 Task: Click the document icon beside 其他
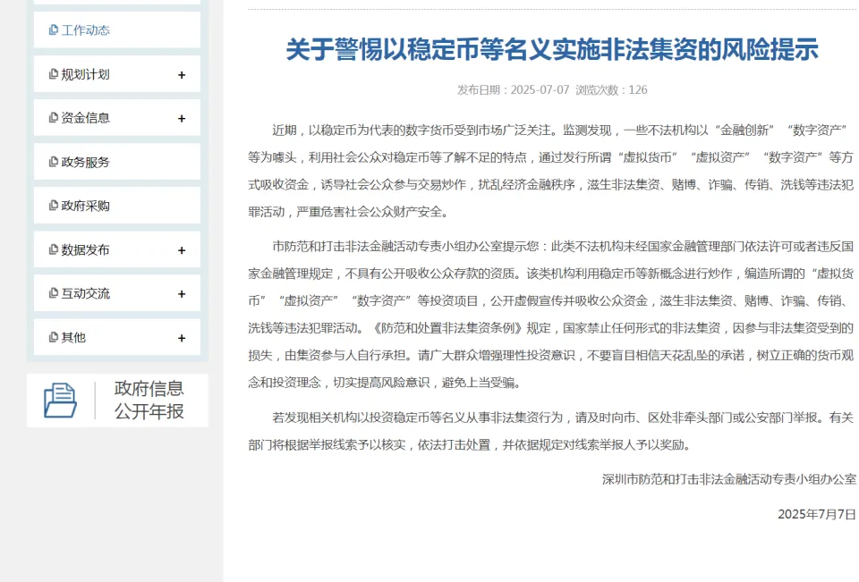tap(53, 337)
